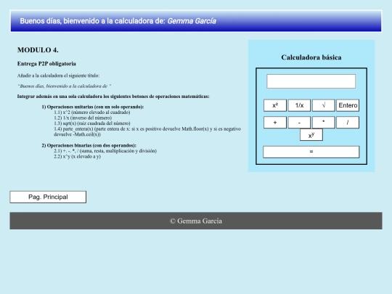Image resolution: width=392 pixels, height=294 pixels.
Task: Click the x^y power button
Action: (x=311, y=135)
